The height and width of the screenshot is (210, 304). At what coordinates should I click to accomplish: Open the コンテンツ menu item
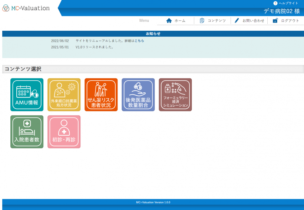coord(217,21)
